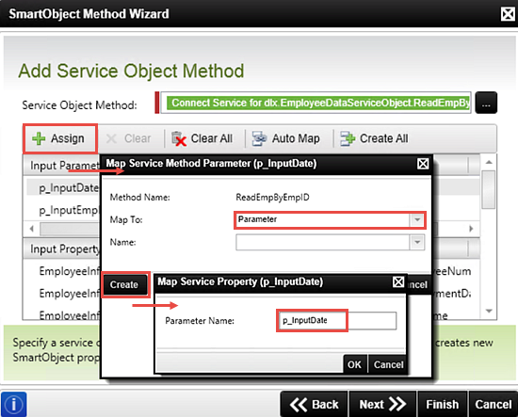Click the vertical scrollbar up arrow
The height and width of the screenshot is (417, 518).
tap(489, 162)
